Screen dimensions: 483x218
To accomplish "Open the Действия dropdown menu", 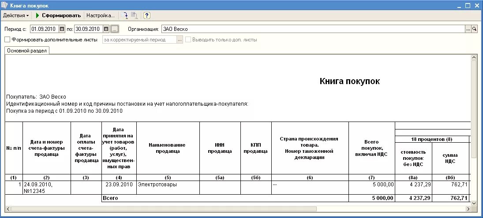I will pos(16,15).
